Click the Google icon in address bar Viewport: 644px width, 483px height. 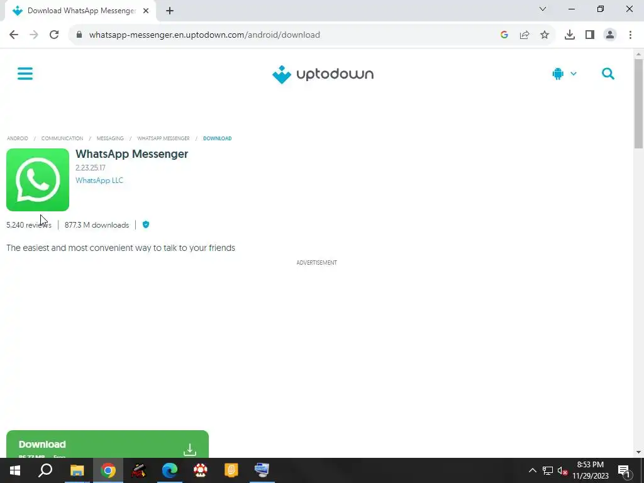(504, 35)
